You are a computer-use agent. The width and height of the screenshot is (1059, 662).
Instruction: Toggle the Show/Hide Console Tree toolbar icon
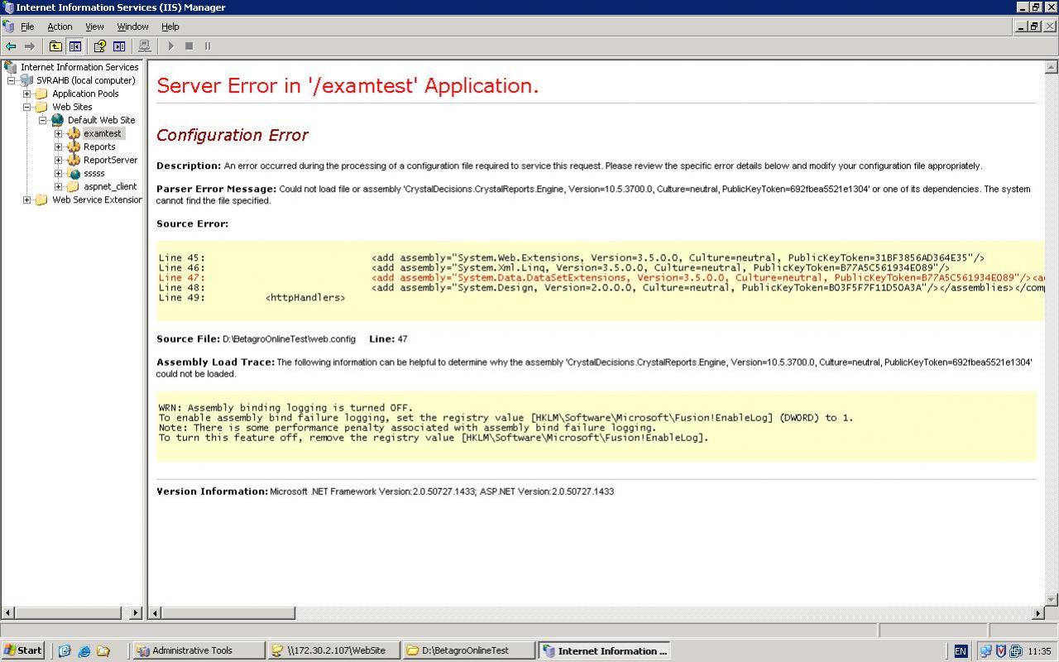click(74, 46)
